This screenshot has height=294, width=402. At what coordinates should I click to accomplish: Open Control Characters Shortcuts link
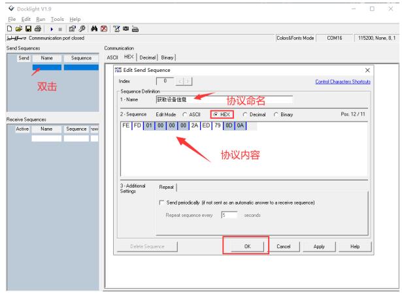click(343, 82)
